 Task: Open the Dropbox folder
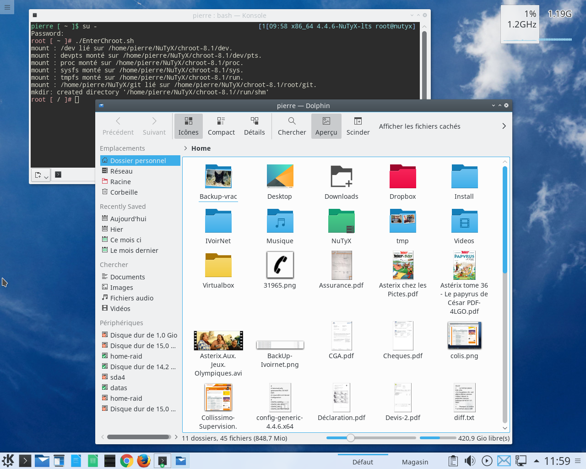tap(402, 176)
